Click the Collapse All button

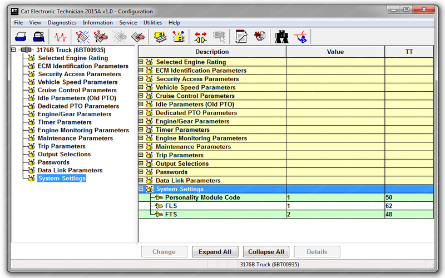[266, 252]
